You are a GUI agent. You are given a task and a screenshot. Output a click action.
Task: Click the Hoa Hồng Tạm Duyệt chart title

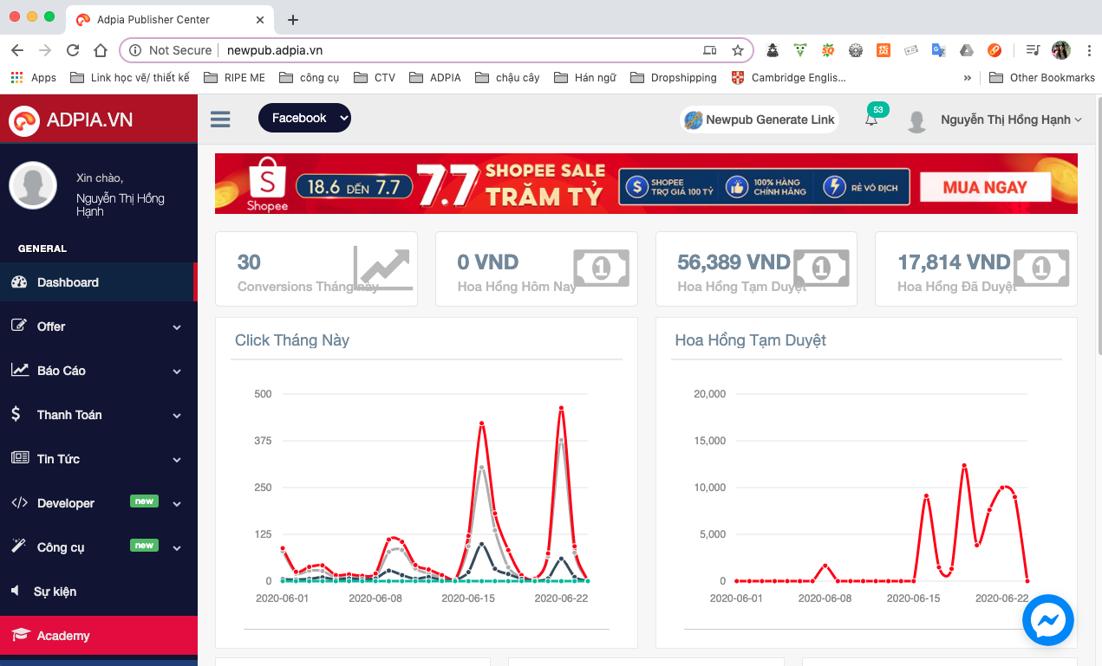point(750,340)
